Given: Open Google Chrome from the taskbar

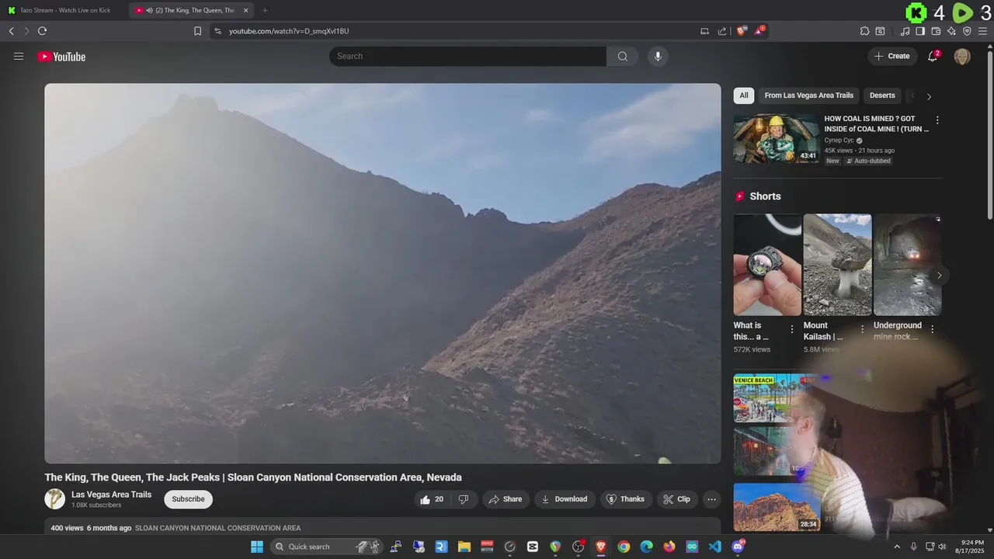Looking at the screenshot, I should coord(624,547).
